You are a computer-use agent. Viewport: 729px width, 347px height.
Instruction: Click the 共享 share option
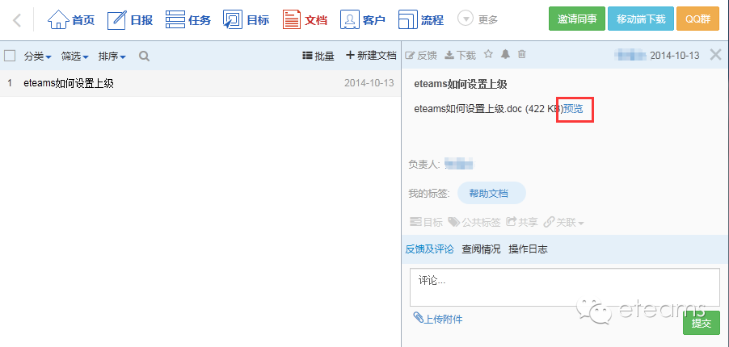[x=521, y=223]
